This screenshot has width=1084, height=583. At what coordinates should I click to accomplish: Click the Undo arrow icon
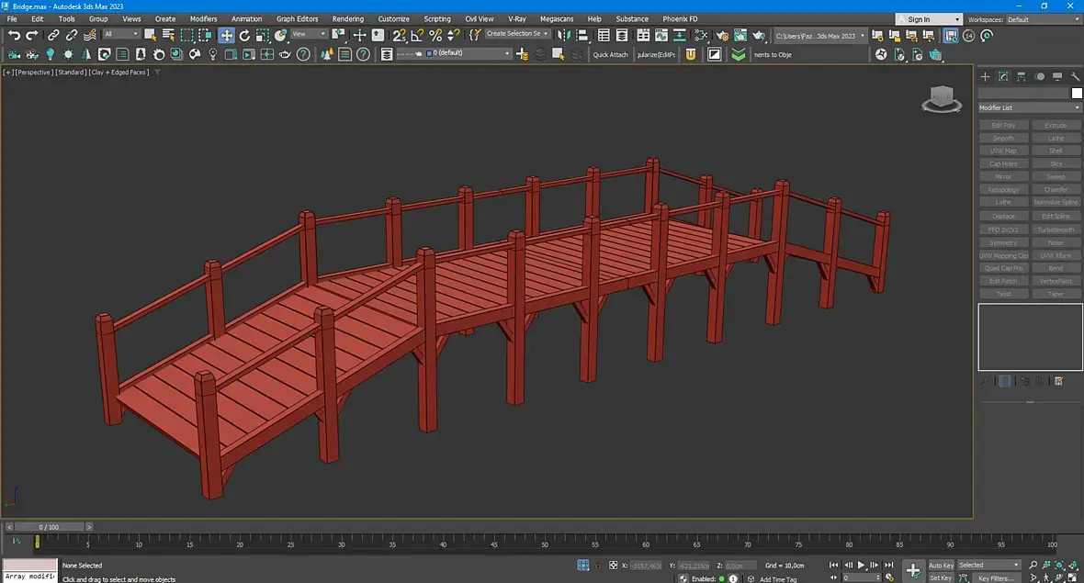14,35
